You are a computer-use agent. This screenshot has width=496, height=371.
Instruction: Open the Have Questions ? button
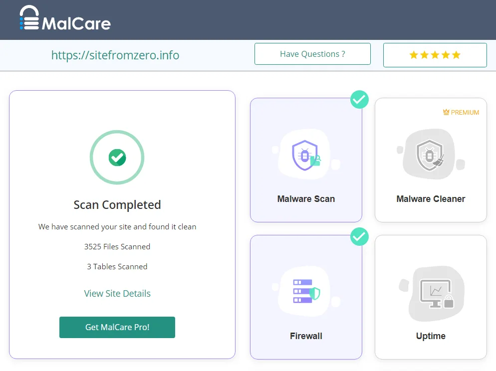tap(312, 54)
